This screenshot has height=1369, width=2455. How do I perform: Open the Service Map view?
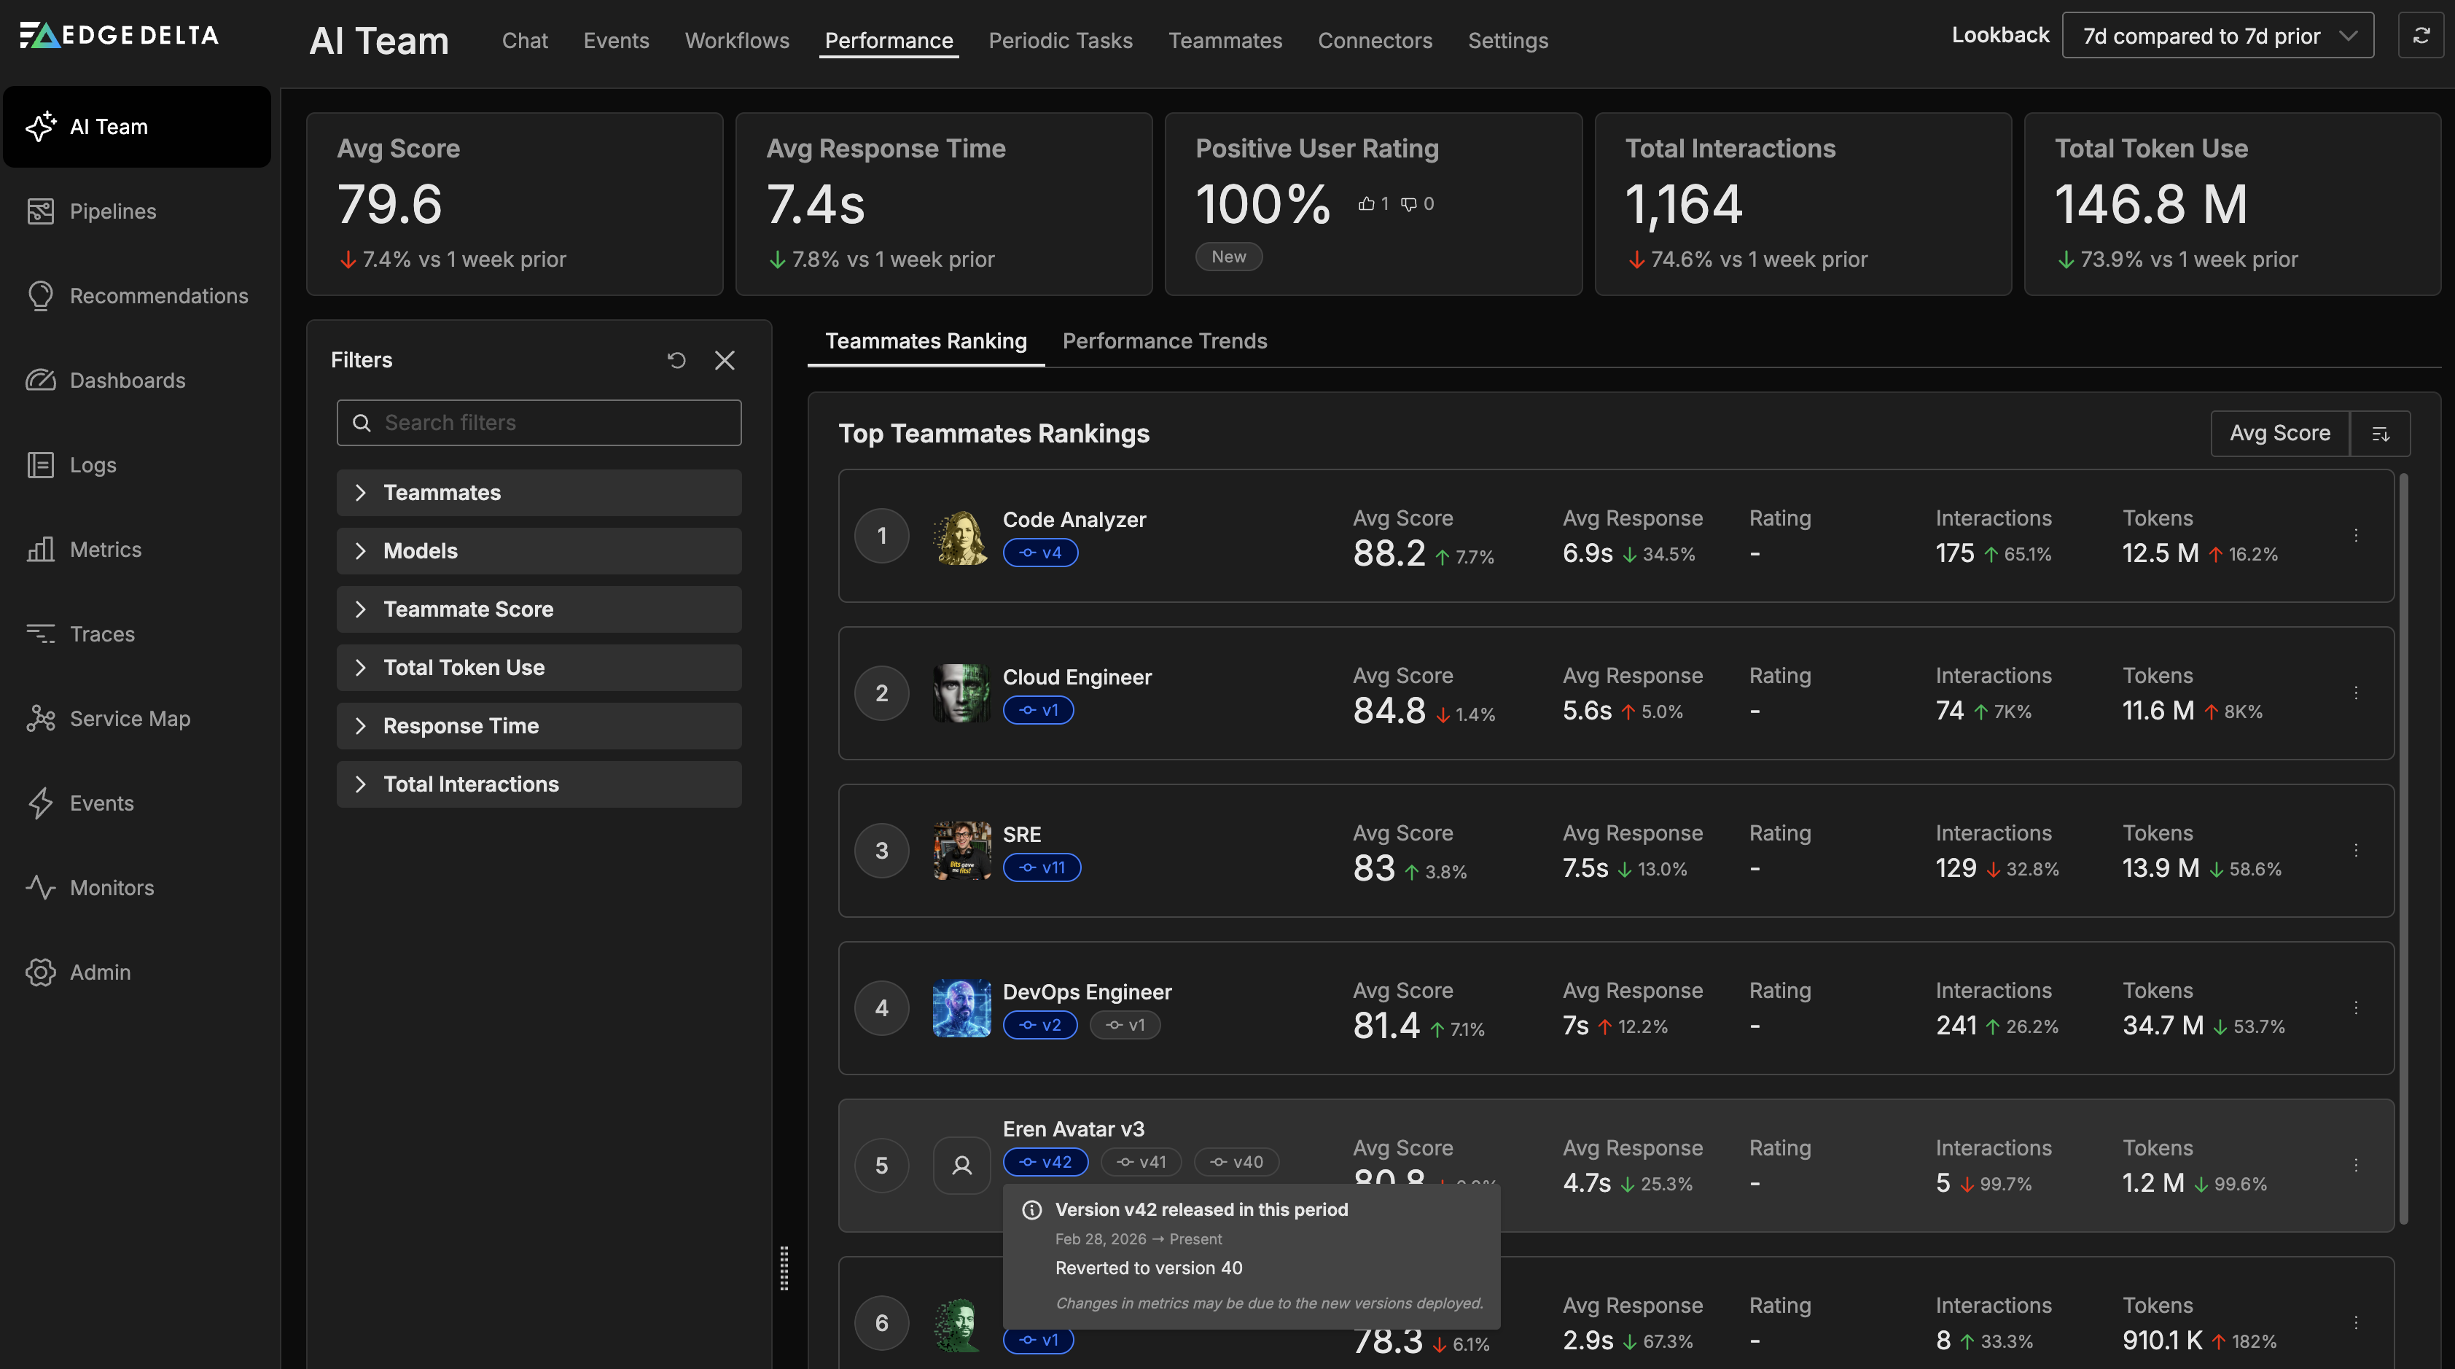pos(130,718)
